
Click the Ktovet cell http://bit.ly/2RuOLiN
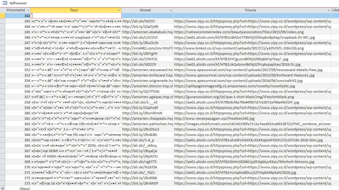(x=147, y=43)
